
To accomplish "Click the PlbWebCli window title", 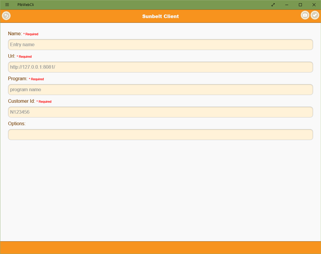I will [26, 5].
